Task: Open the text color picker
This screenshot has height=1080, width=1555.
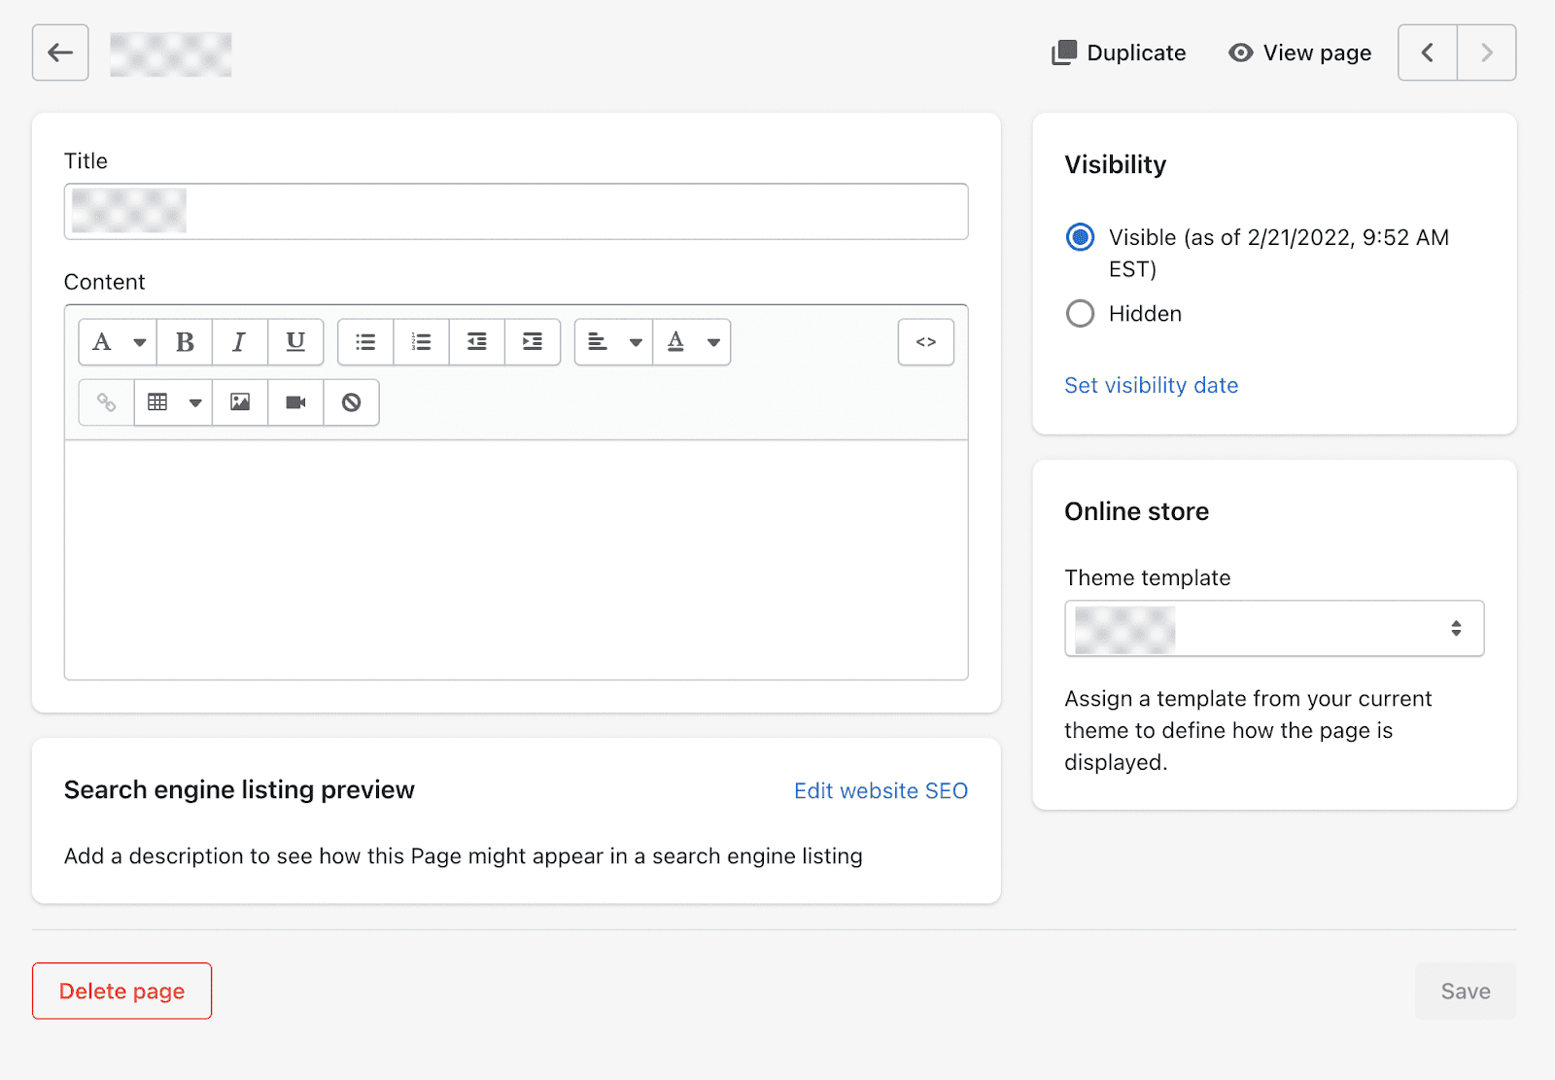Action: pyautogui.click(x=691, y=342)
